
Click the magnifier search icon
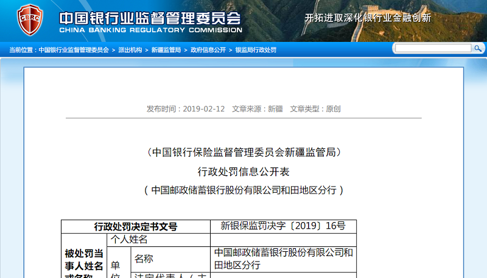coord(478,48)
